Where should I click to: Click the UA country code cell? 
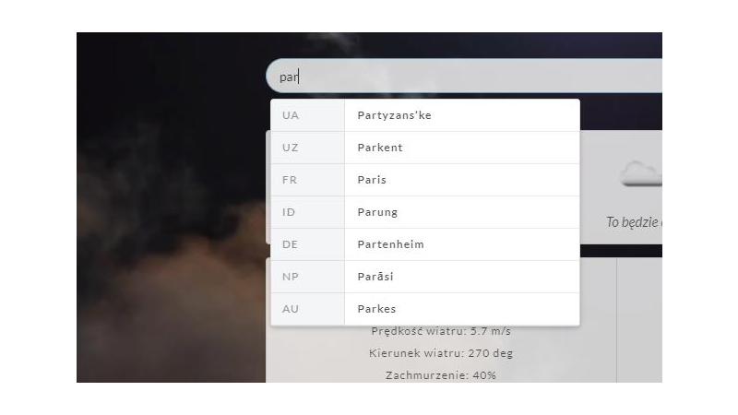[x=308, y=115]
